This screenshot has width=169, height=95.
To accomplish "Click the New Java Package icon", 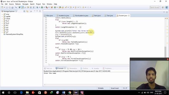I will [52, 7].
